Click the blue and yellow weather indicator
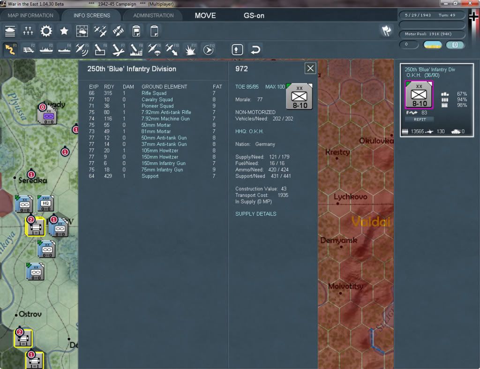Viewport: 480px width, 369px height. point(432,45)
